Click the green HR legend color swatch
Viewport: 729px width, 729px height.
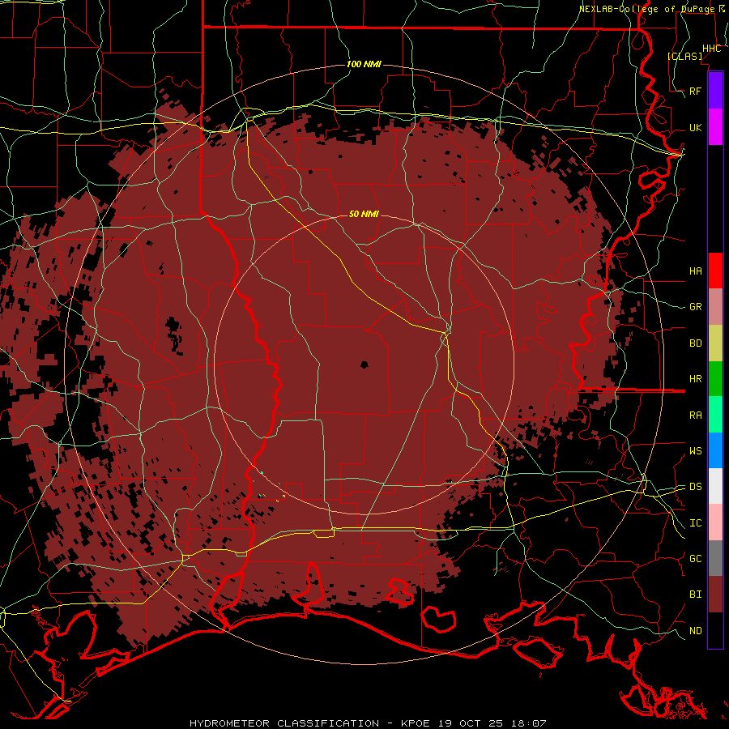[x=715, y=378]
